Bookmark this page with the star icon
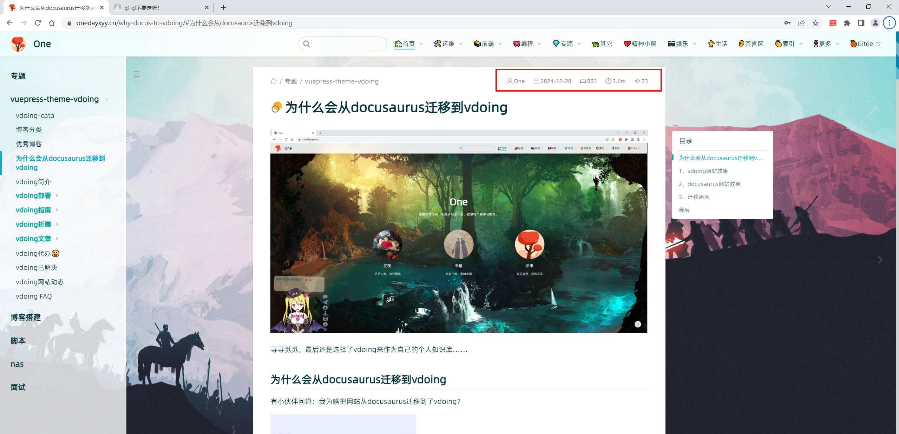This screenshot has height=434, width=899. pyautogui.click(x=815, y=23)
